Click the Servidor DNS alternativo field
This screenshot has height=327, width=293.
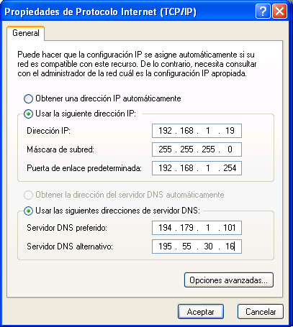pos(197,247)
